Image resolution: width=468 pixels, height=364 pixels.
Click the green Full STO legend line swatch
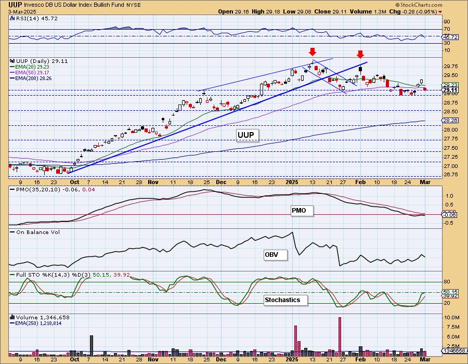[x=12, y=275]
